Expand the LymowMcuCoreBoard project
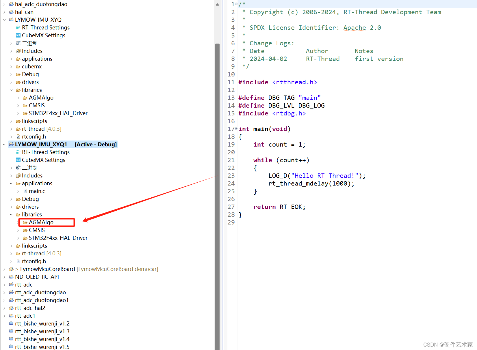Image resolution: width=477 pixels, height=350 pixels. click(x=4, y=269)
